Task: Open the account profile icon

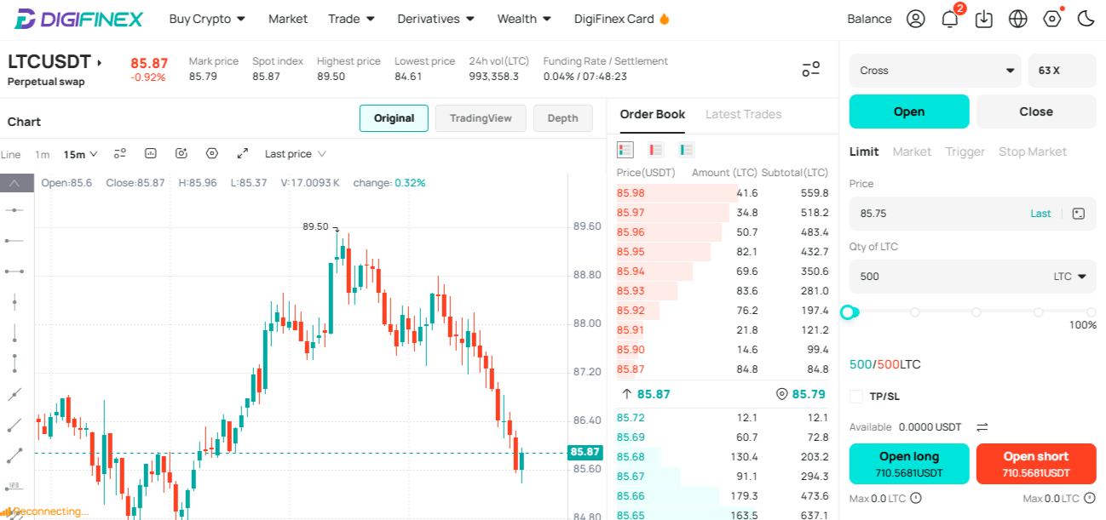Action: pos(916,19)
